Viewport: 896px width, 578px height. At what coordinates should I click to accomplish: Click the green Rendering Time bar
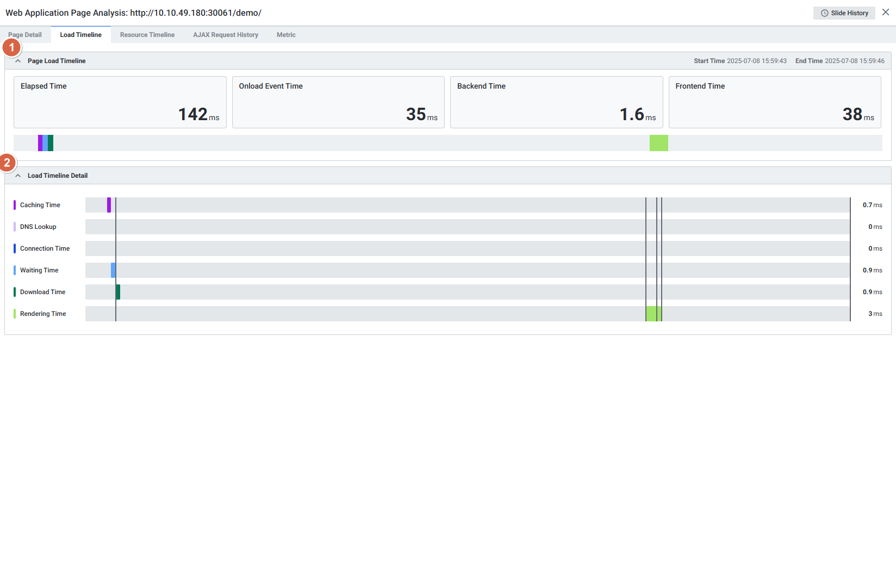[x=653, y=314]
